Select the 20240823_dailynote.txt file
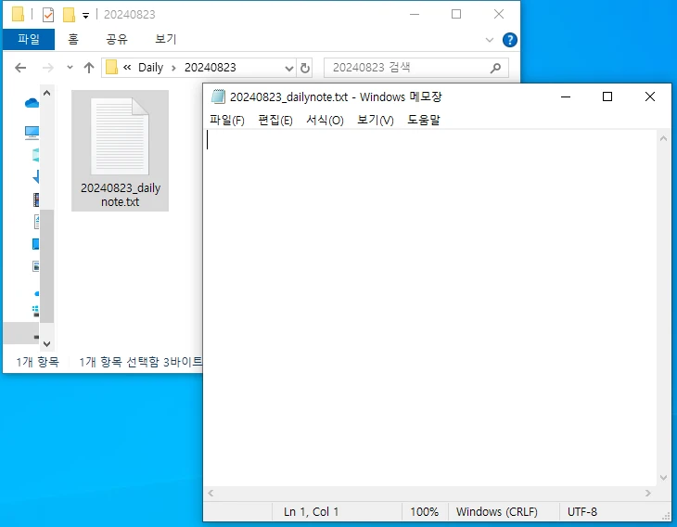This screenshot has height=527, width=677. pyautogui.click(x=120, y=150)
